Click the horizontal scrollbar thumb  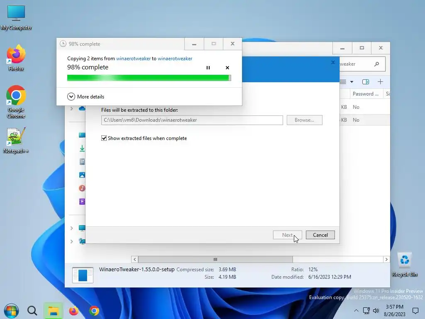point(215,259)
